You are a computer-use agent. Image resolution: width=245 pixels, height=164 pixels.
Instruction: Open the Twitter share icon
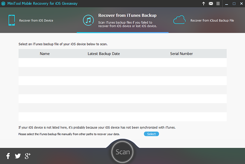(18, 156)
